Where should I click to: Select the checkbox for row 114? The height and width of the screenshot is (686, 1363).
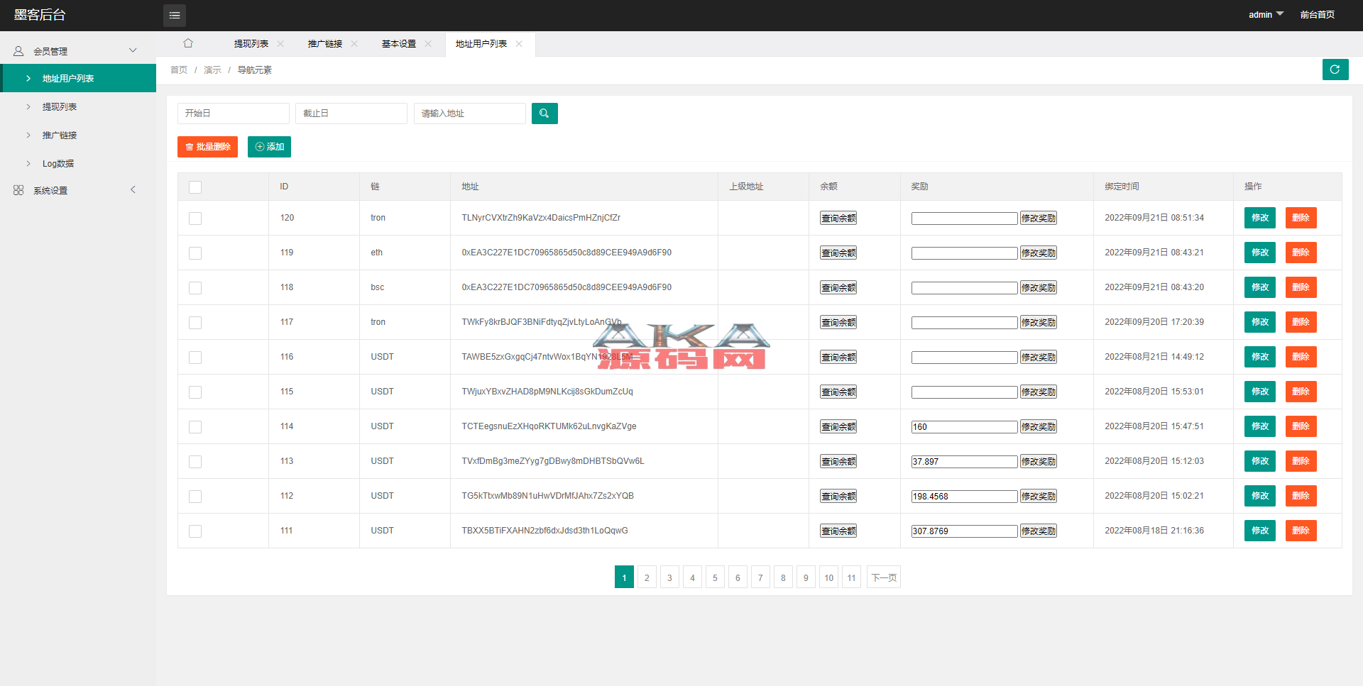(195, 427)
